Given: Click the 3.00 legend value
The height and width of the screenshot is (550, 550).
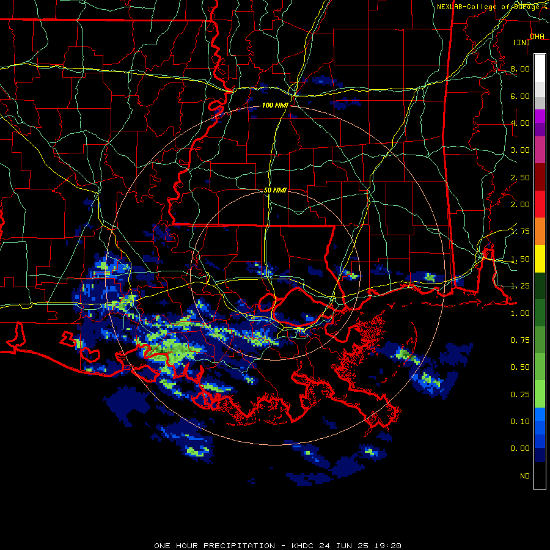Looking at the screenshot, I should 520,150.
